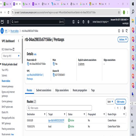Open the help question mark menu
Screen dimensions: 136x136
[84, 22]
